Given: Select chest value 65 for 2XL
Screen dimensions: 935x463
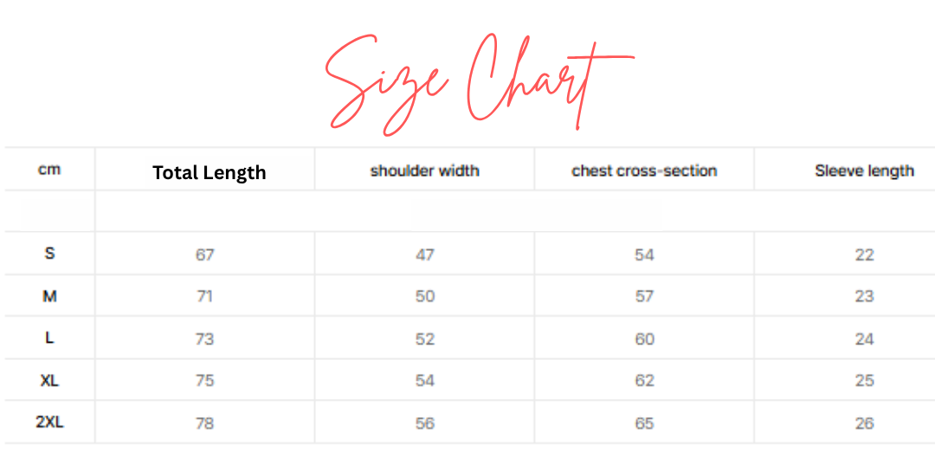Looking at the screenshot, I should pos(645,423).
